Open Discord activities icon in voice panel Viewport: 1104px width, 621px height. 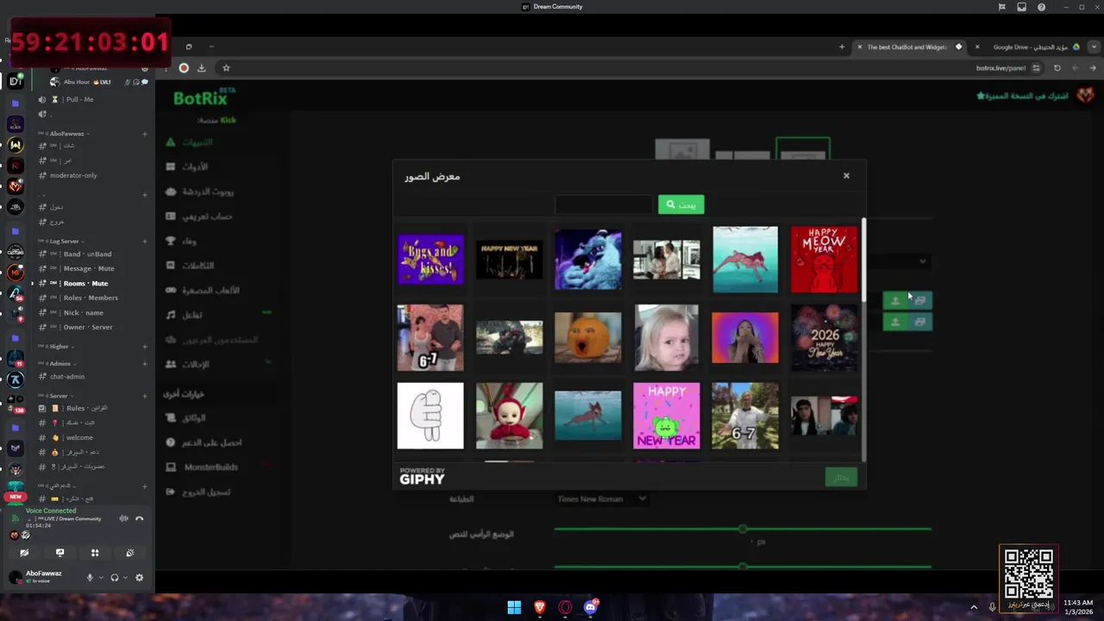95,553
